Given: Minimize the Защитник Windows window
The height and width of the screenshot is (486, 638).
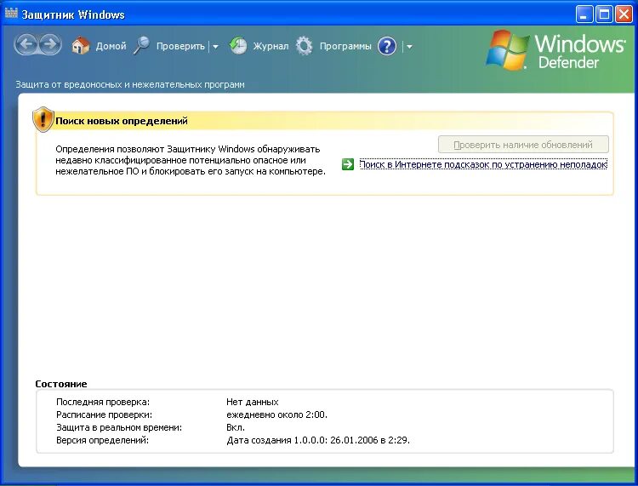Looking at the screenshot, I should [x=584, y=14].
